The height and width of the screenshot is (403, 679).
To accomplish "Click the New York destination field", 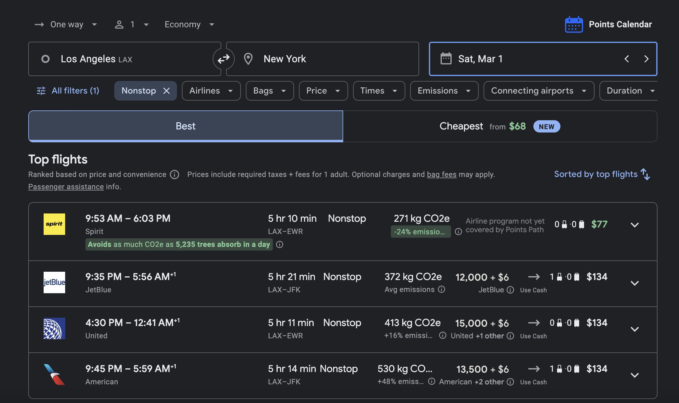I will click(323, 59).
